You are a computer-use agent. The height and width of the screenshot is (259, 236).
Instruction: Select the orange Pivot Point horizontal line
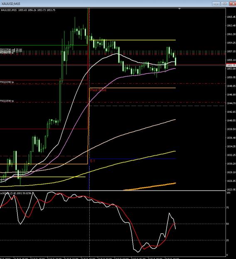(x=133, y=88)
